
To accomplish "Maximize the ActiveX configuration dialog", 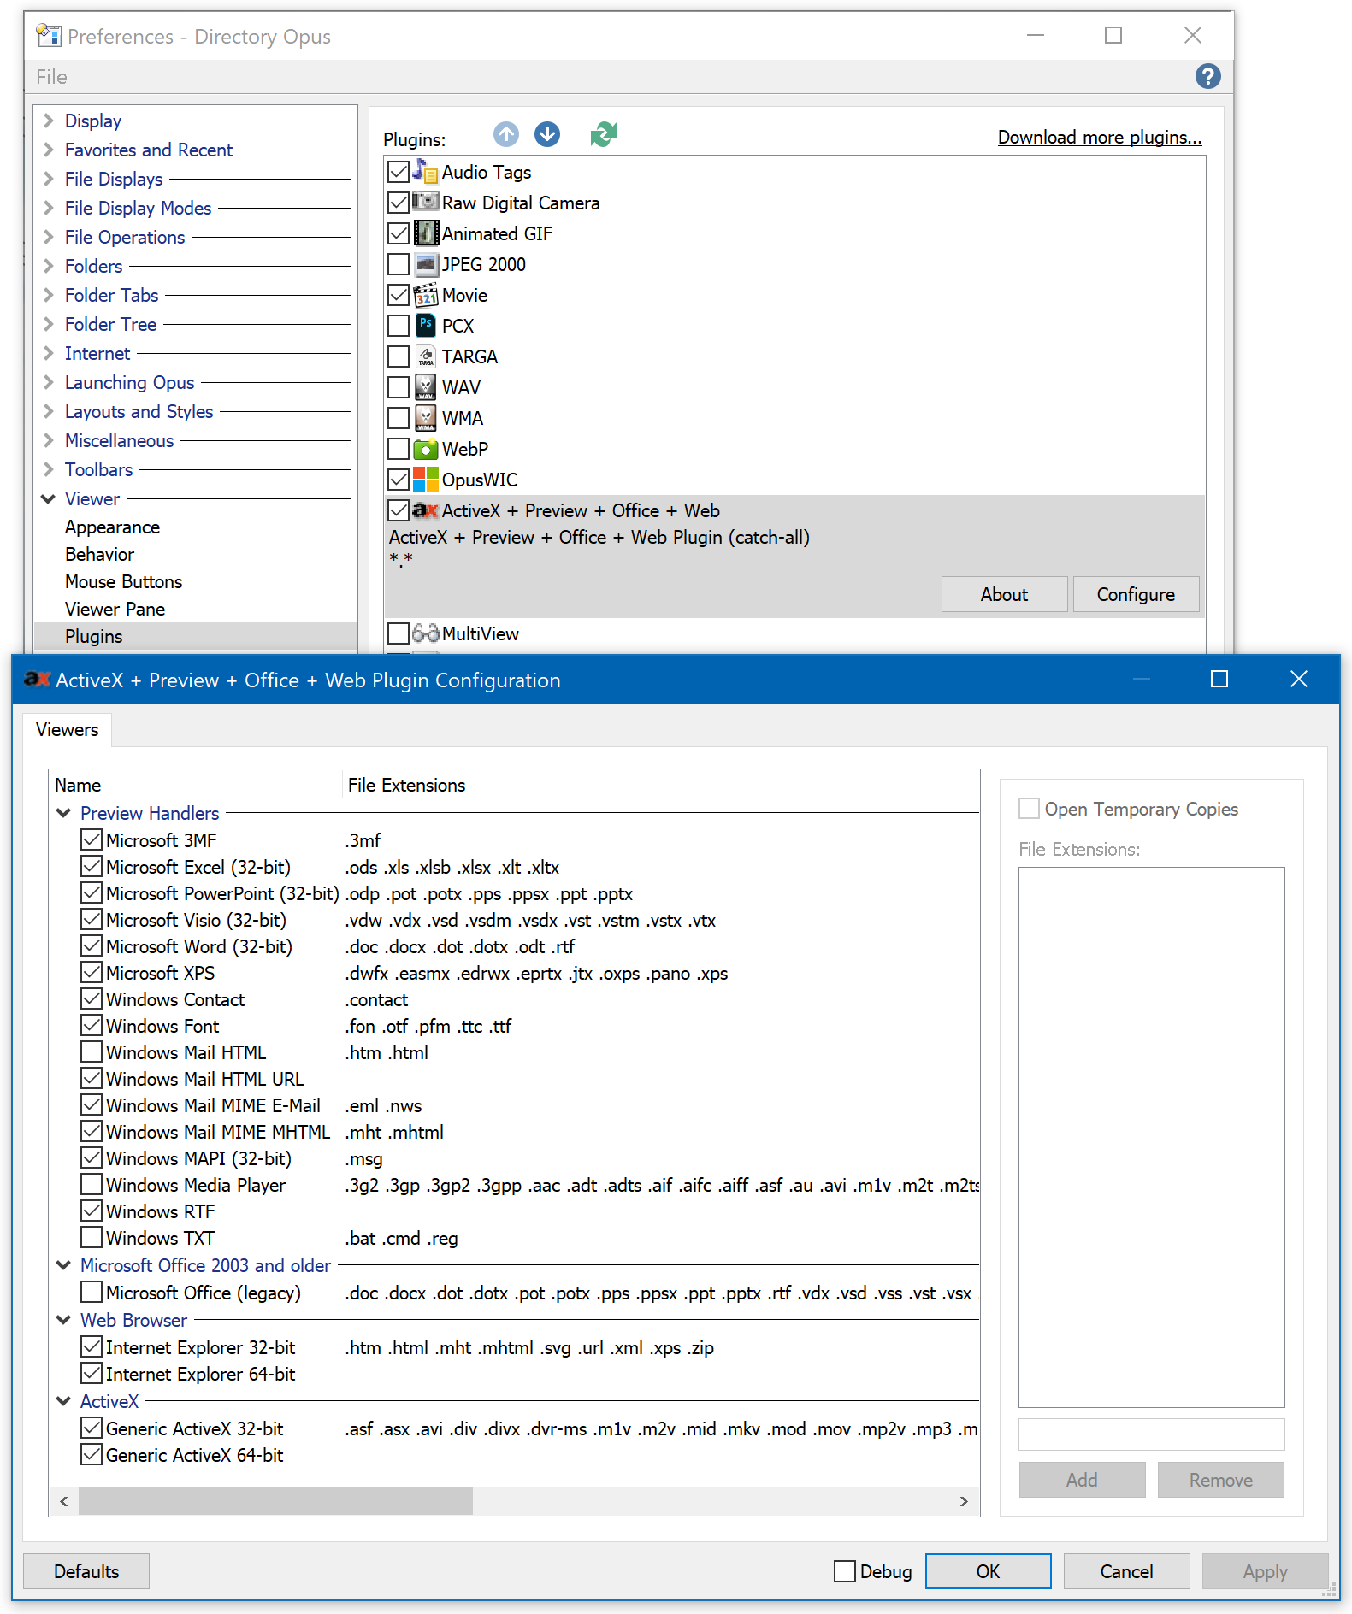I will coord(1219,680).
